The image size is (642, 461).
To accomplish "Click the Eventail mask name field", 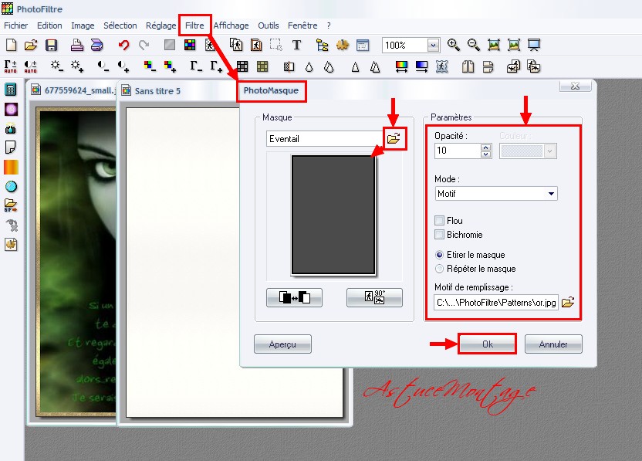I will [325, 138].
